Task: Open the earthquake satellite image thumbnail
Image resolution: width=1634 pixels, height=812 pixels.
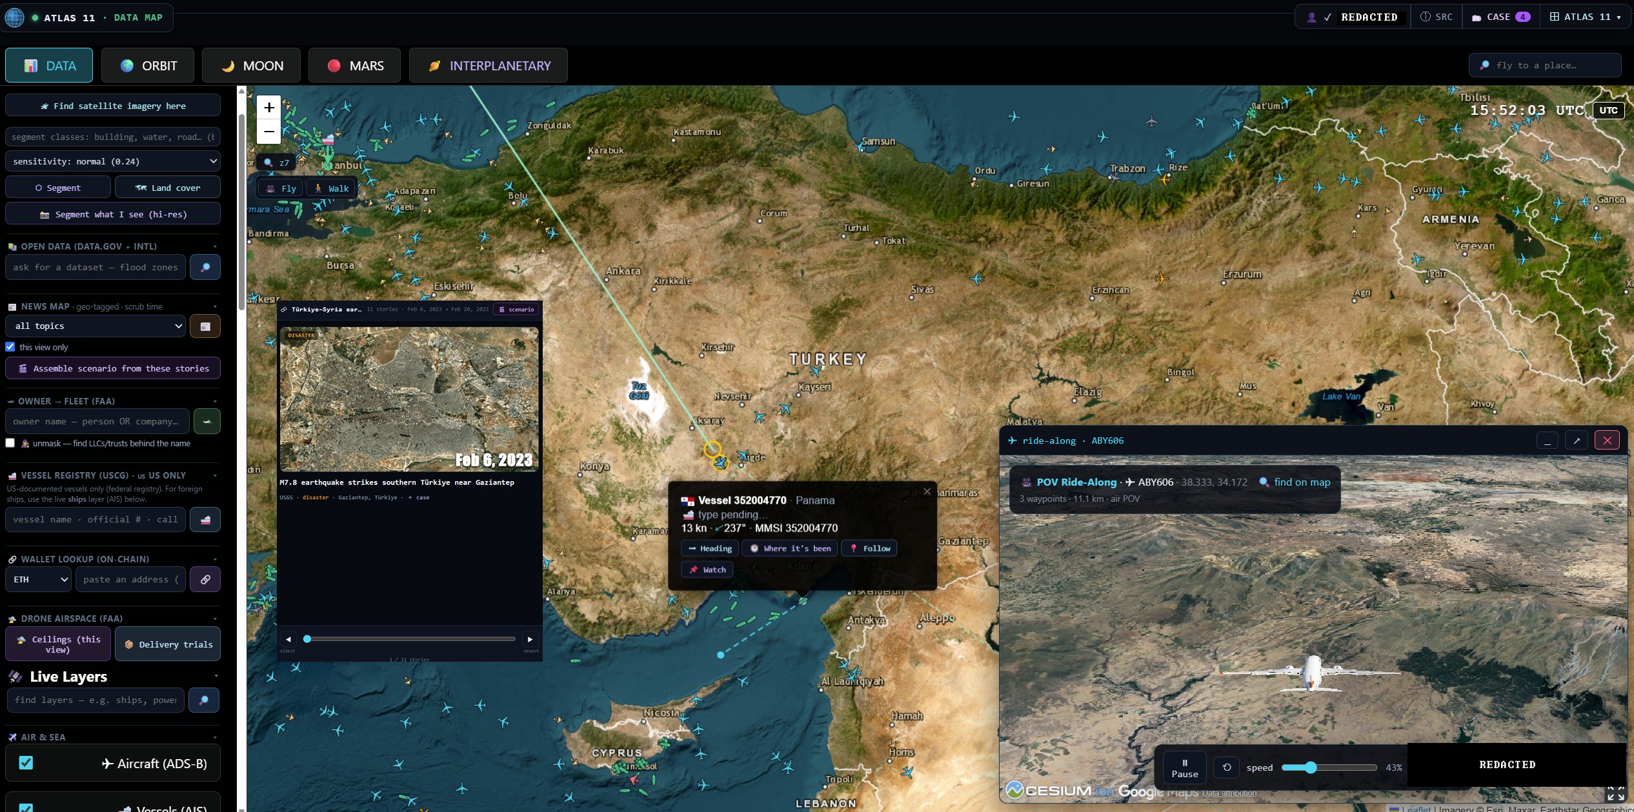Action: 409,399
